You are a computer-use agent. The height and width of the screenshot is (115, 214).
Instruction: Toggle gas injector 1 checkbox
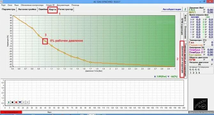tap(206, 20)
